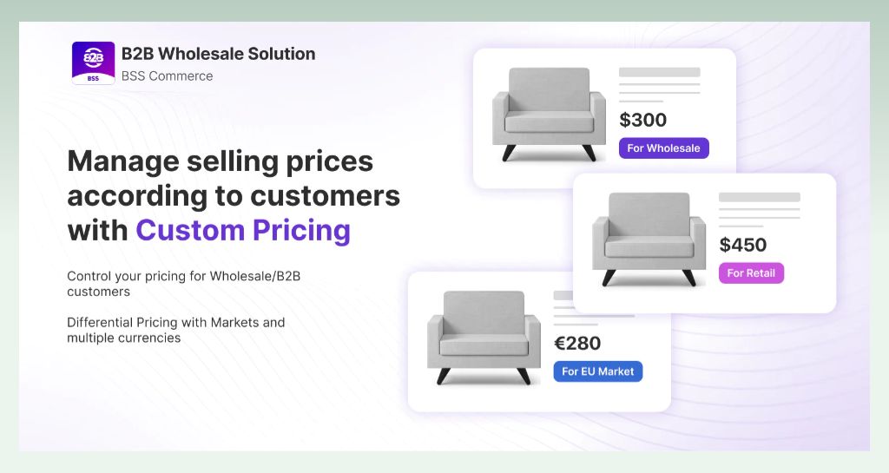Click the 'according to customers' headline line
The image size is (889, 473).
pyautogui.click(x=234, y=196)
